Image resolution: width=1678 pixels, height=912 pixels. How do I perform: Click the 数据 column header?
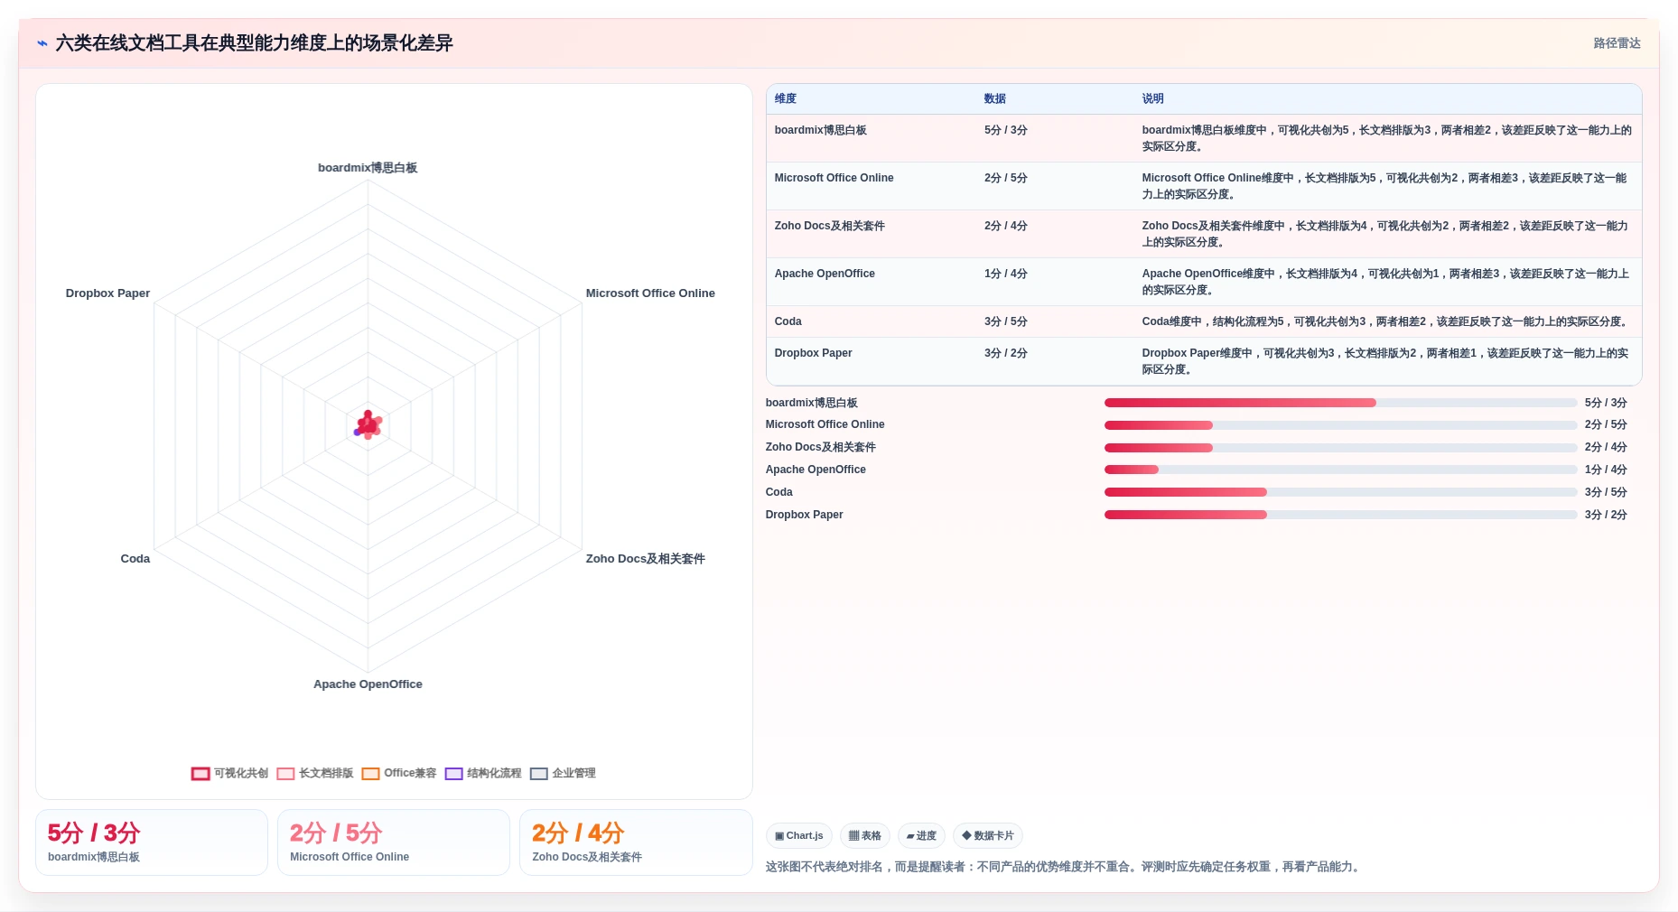pos(995,98)
